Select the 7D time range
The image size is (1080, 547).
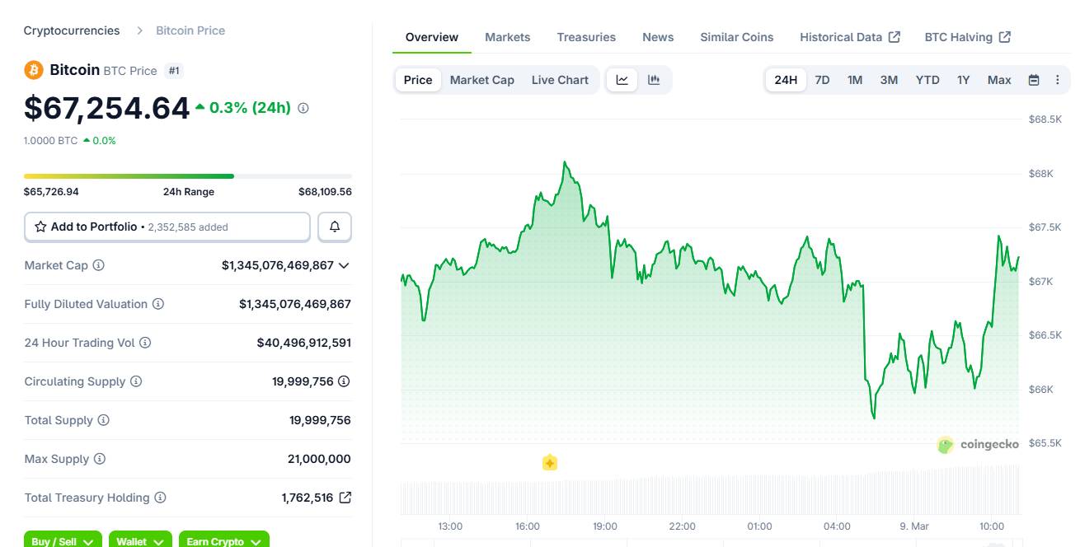tap(822, 80)
